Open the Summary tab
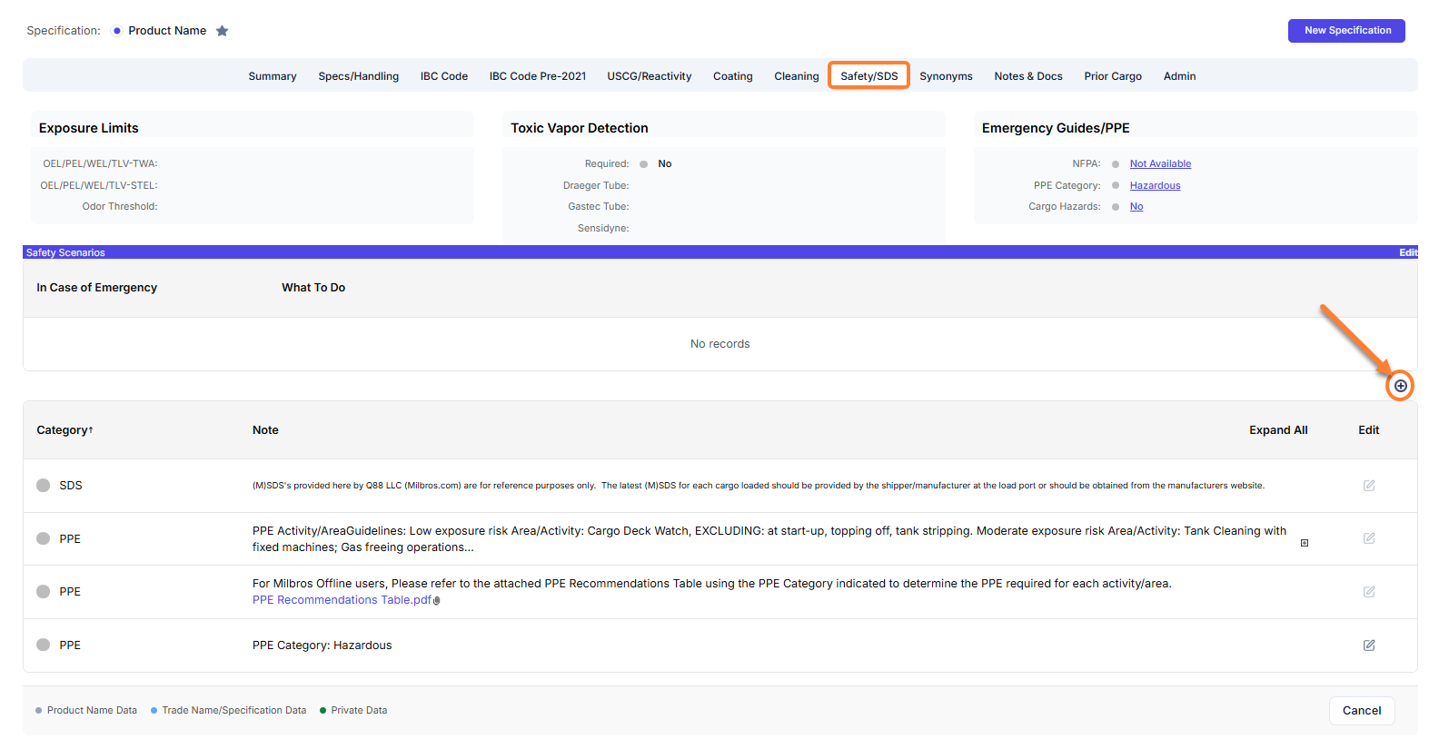The height and width of the screenshot is (739, 1439). click(273, 76)
